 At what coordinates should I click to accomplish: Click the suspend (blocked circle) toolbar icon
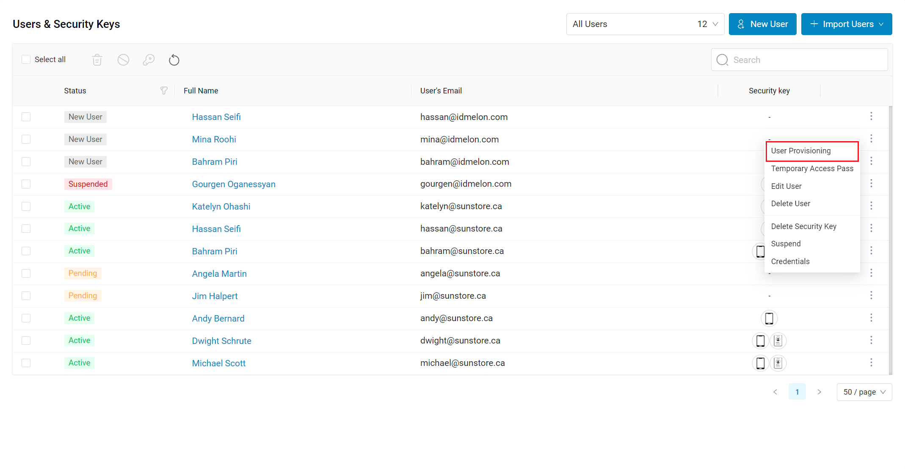pos(123,60)
